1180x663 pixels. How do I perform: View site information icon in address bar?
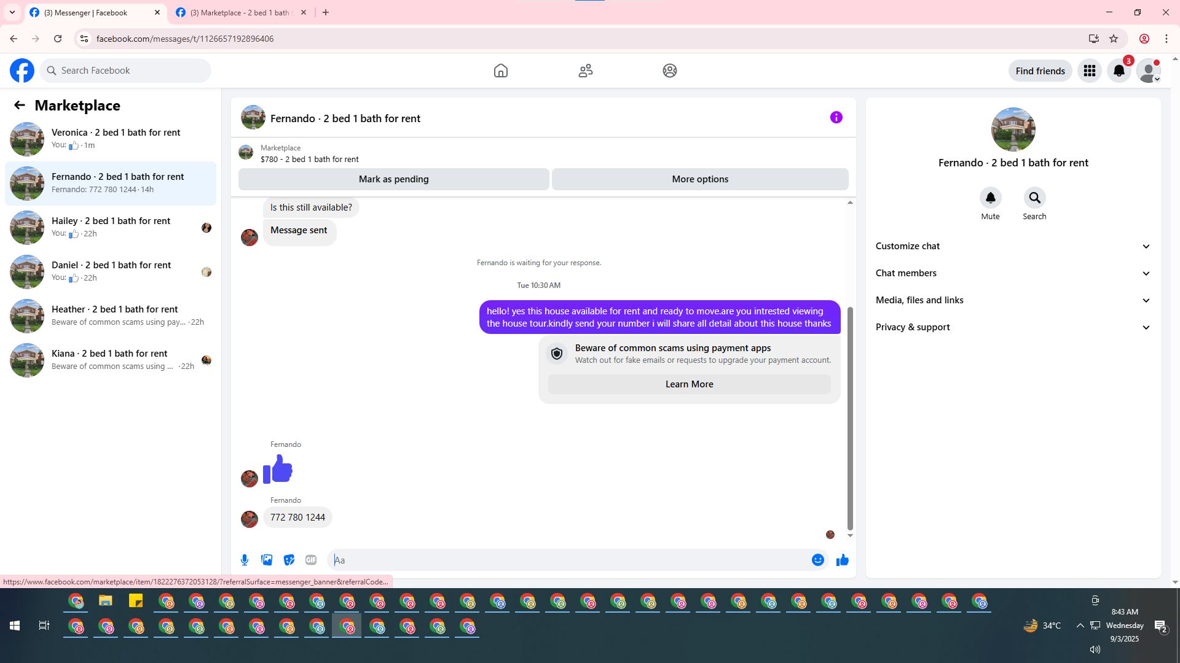pyautogui.click(x=84, y=39)
